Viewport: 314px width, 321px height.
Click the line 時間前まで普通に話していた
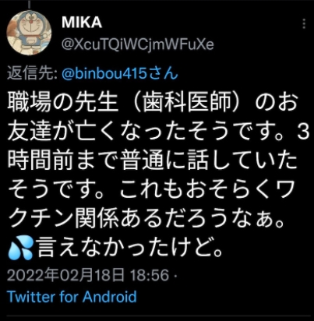pos(153,160)
